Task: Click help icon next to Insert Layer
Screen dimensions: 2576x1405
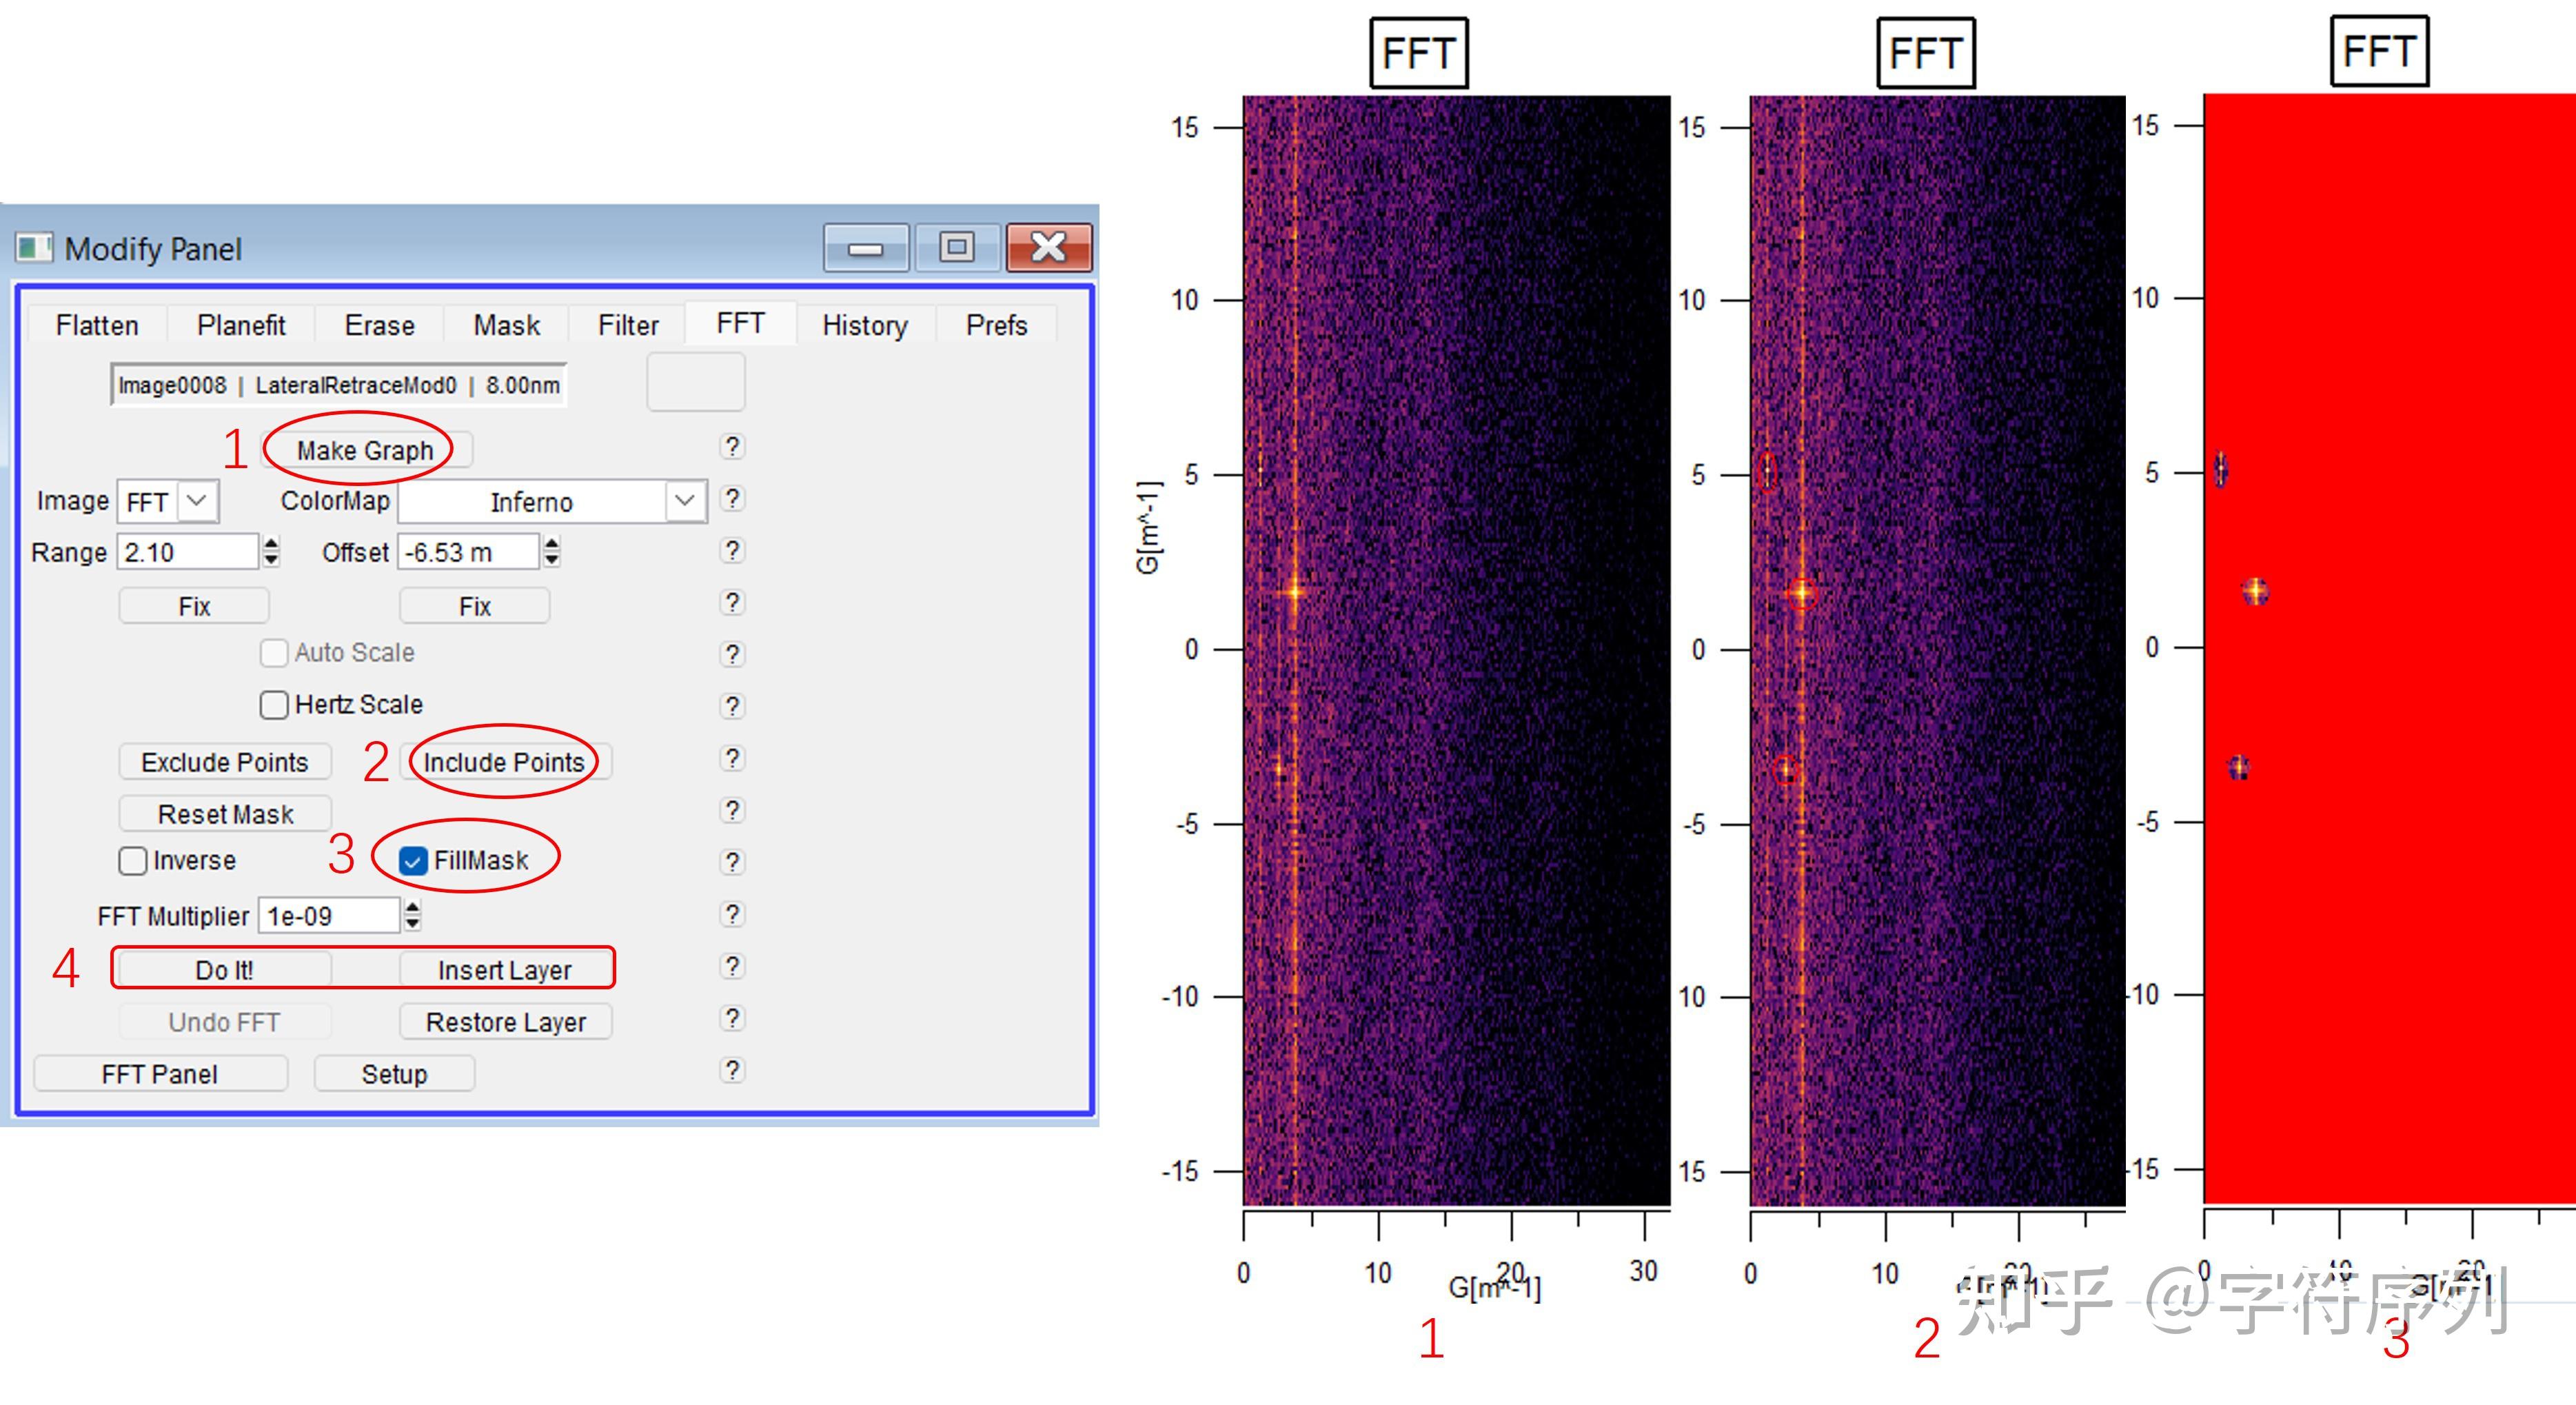Action: coord(732,966)
